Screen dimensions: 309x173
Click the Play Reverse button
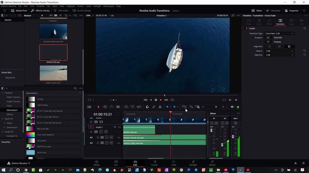tap(151, 100)
